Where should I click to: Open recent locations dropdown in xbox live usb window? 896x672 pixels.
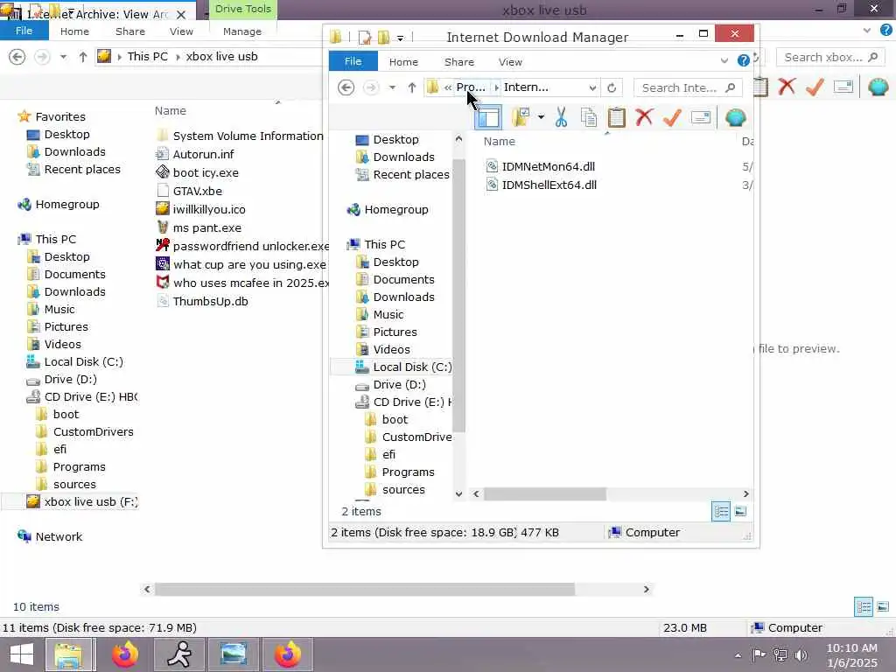pos(63,57)
